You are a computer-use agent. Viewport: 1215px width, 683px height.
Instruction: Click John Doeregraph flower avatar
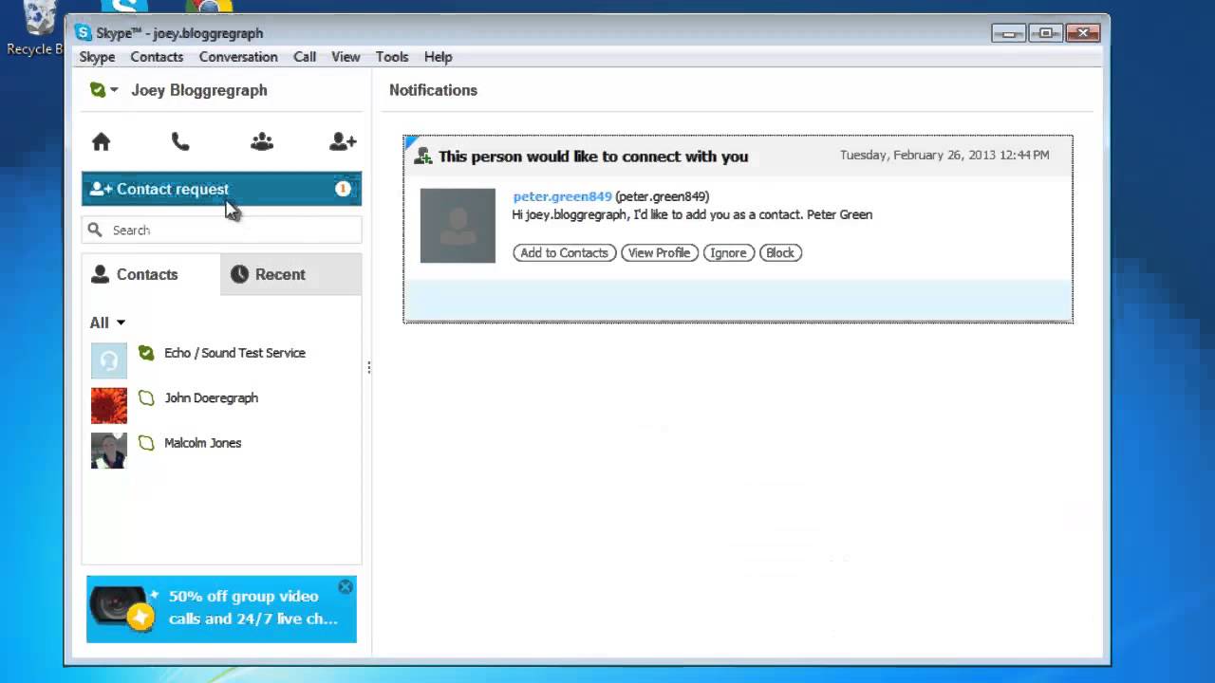tap(109, 405)
